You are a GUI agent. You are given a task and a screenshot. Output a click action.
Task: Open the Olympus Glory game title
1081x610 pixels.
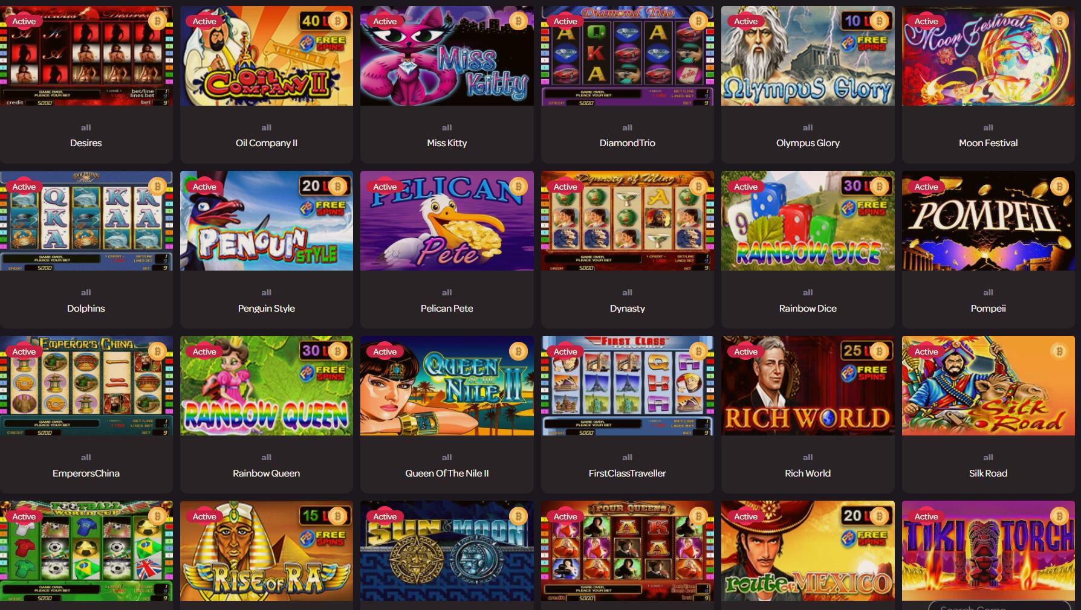pyautogui.click(x=808, y=143)
